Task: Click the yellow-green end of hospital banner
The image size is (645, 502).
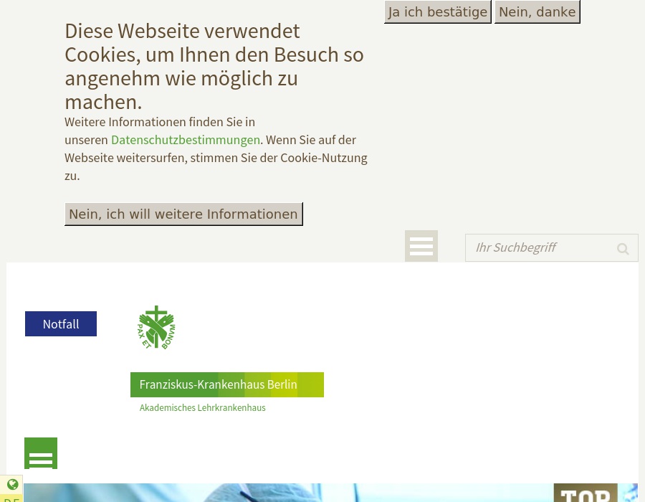Action: [x=311, y=384]
